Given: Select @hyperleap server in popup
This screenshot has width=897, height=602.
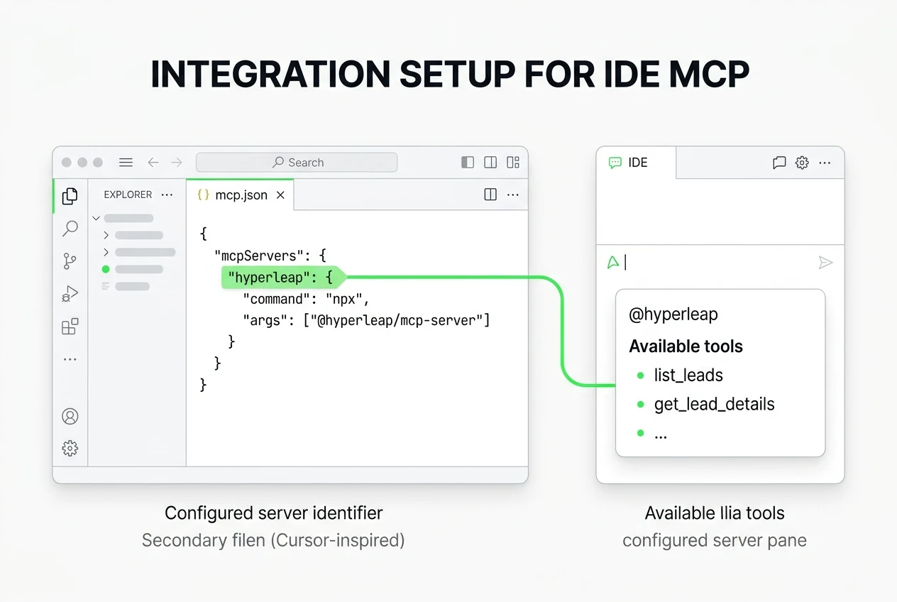Looking at the screenshot, I should (673, 314).
